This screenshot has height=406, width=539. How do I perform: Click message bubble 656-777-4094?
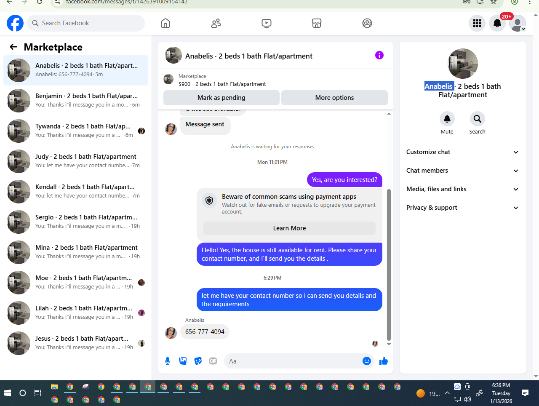pos(205,332)
